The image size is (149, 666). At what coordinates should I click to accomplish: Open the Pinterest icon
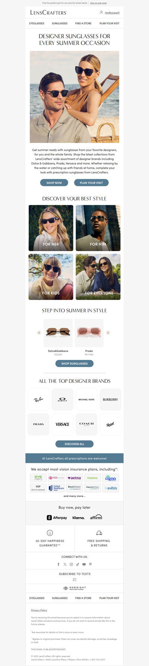[90, 564]
